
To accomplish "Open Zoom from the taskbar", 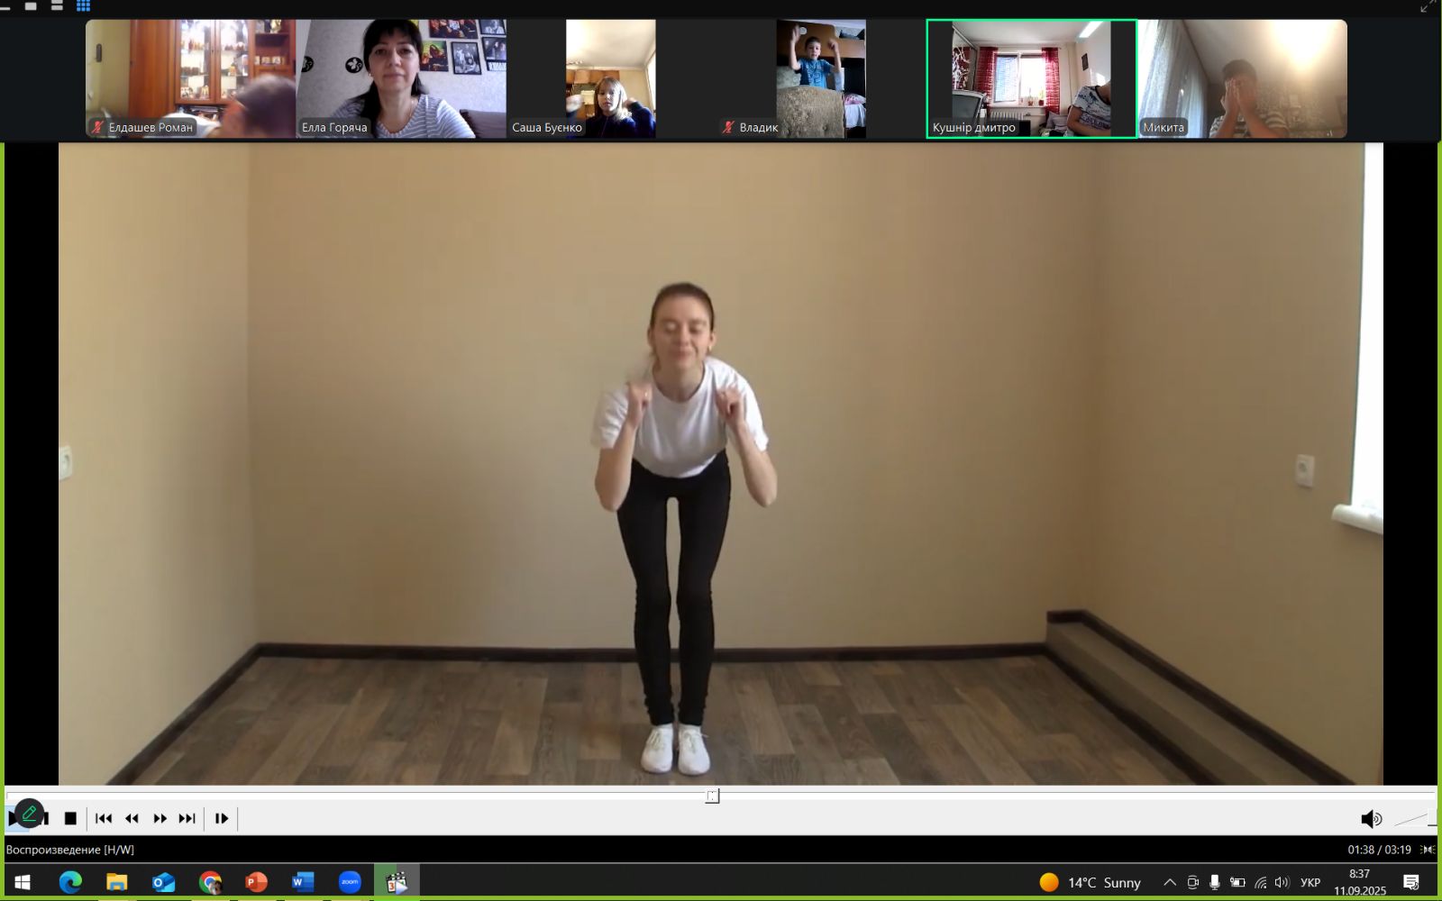I will [x=350, y=882].
